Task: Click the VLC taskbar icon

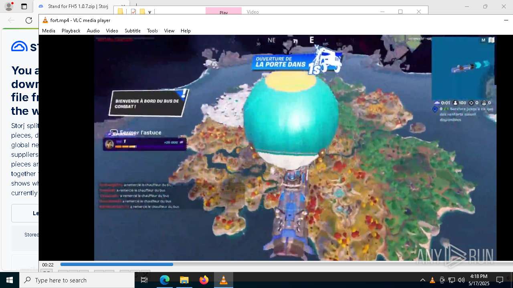Action: coord(223,280)
